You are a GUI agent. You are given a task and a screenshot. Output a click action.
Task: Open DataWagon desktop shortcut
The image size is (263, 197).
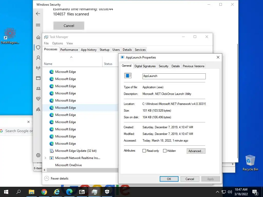(x=10, y=36)
